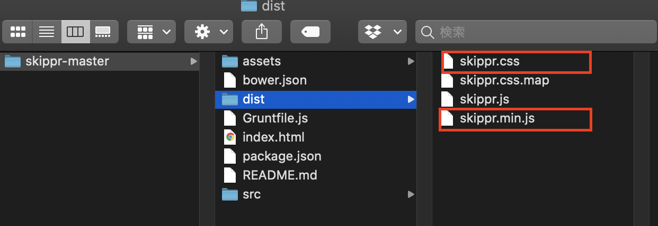The height and width of the screenshot is (226, 658).
Task: Click the skippr-master folder icon
Action: [13, 61]
